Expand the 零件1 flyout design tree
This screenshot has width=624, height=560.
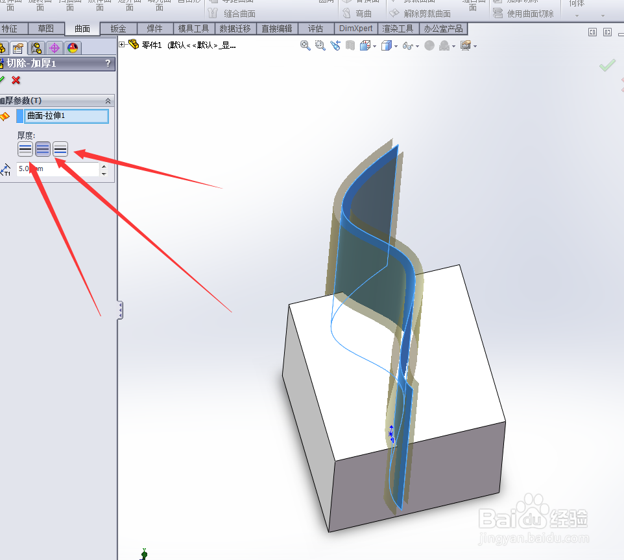122,45
